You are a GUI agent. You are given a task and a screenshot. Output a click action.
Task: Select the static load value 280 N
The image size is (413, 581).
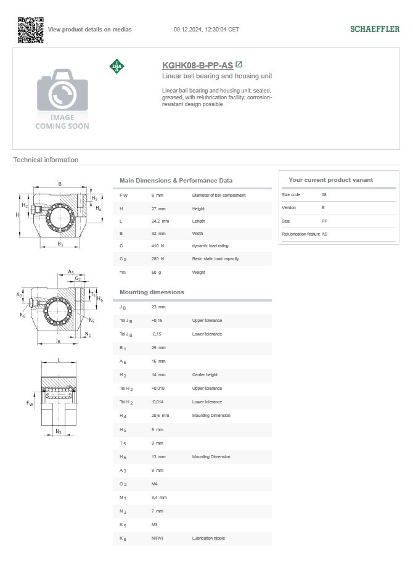point(157,259)
